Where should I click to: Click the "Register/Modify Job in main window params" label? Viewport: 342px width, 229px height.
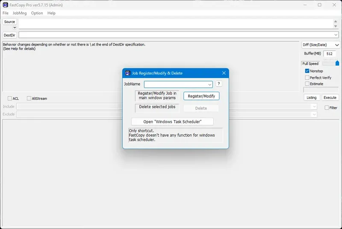tap(157, 96)
